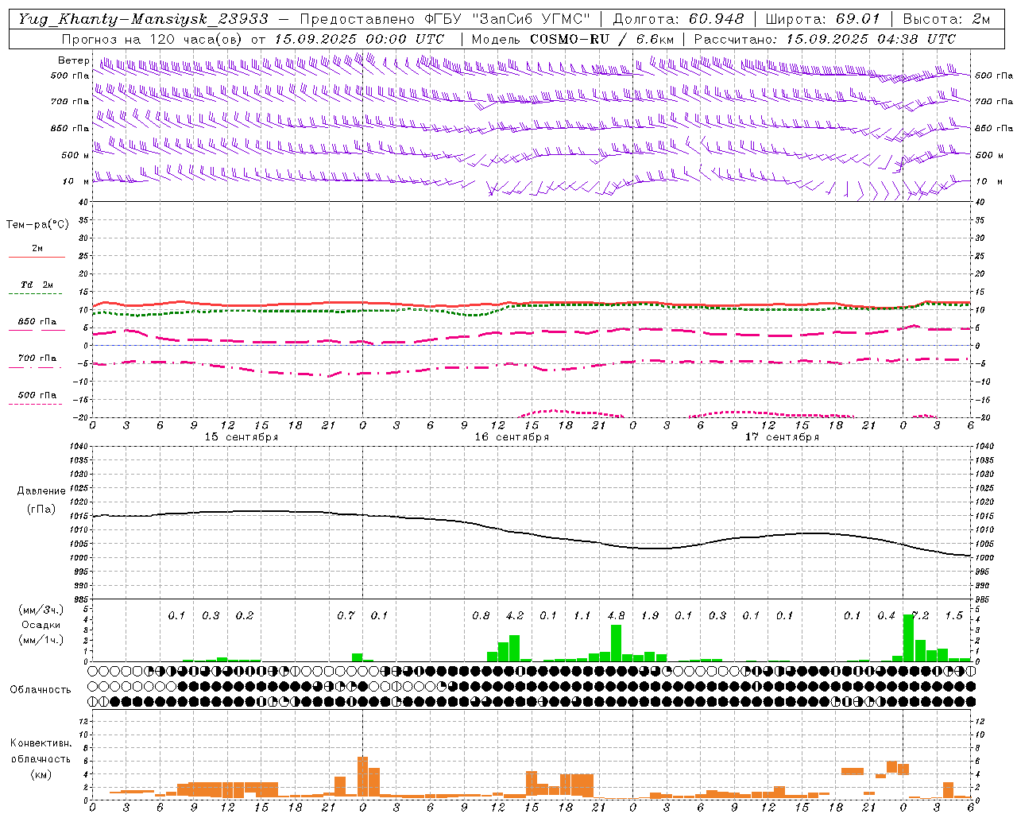Image resolution: width=1017 pixels, height=814 pixels.
Task: Click the 4.8 precipitation value
Action: click(616, 616)
